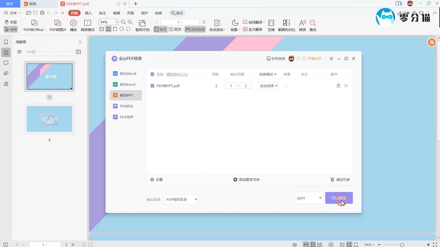This screenshot has width=440, height=247.
Task: Open 设置 settings in the conversion dialog
Action: [x=157, y=179]
